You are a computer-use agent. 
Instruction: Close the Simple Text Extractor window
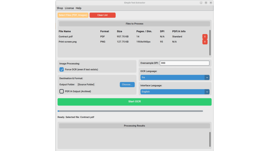(x=211, y=3)
